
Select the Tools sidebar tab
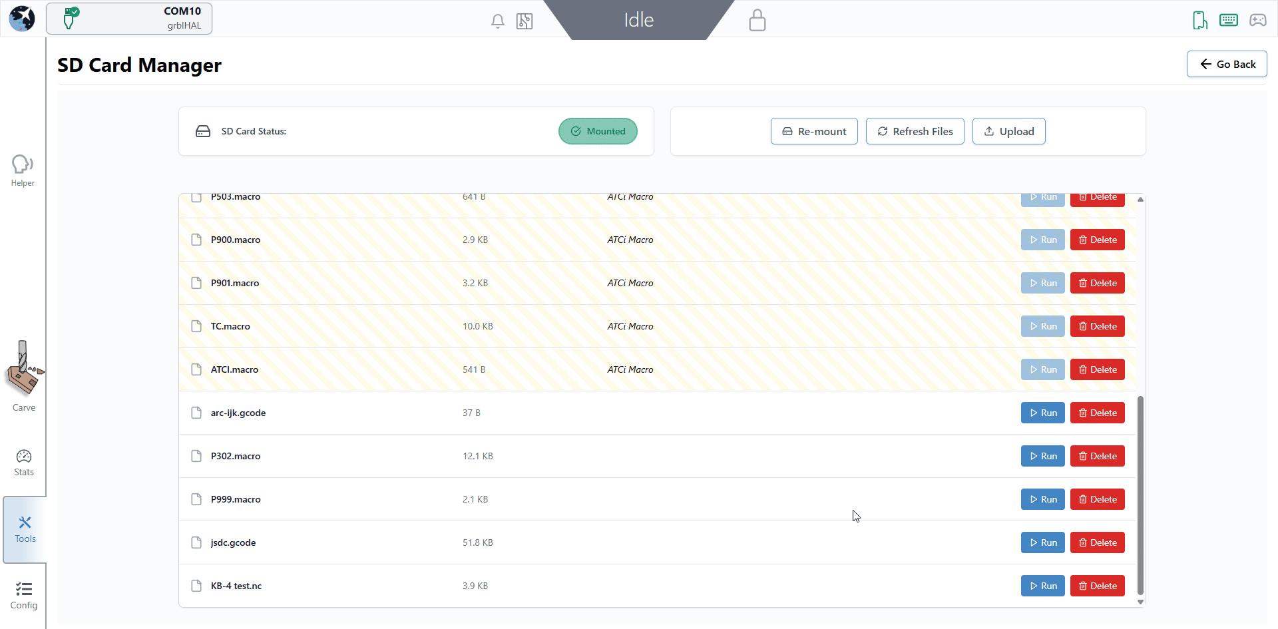(25, 529)
